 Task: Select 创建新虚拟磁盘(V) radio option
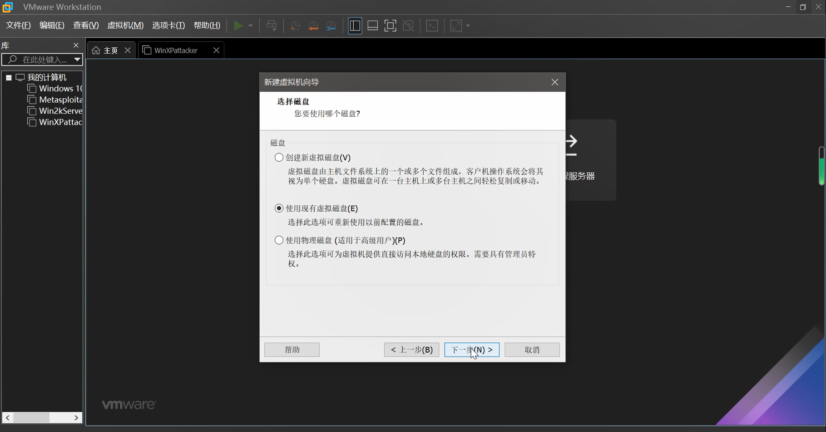(x=279, y=158)
